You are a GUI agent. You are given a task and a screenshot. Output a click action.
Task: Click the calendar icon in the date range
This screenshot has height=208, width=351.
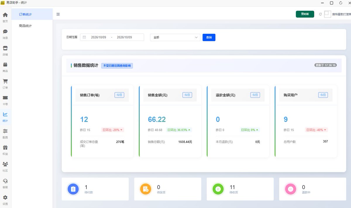click(84, 37)
